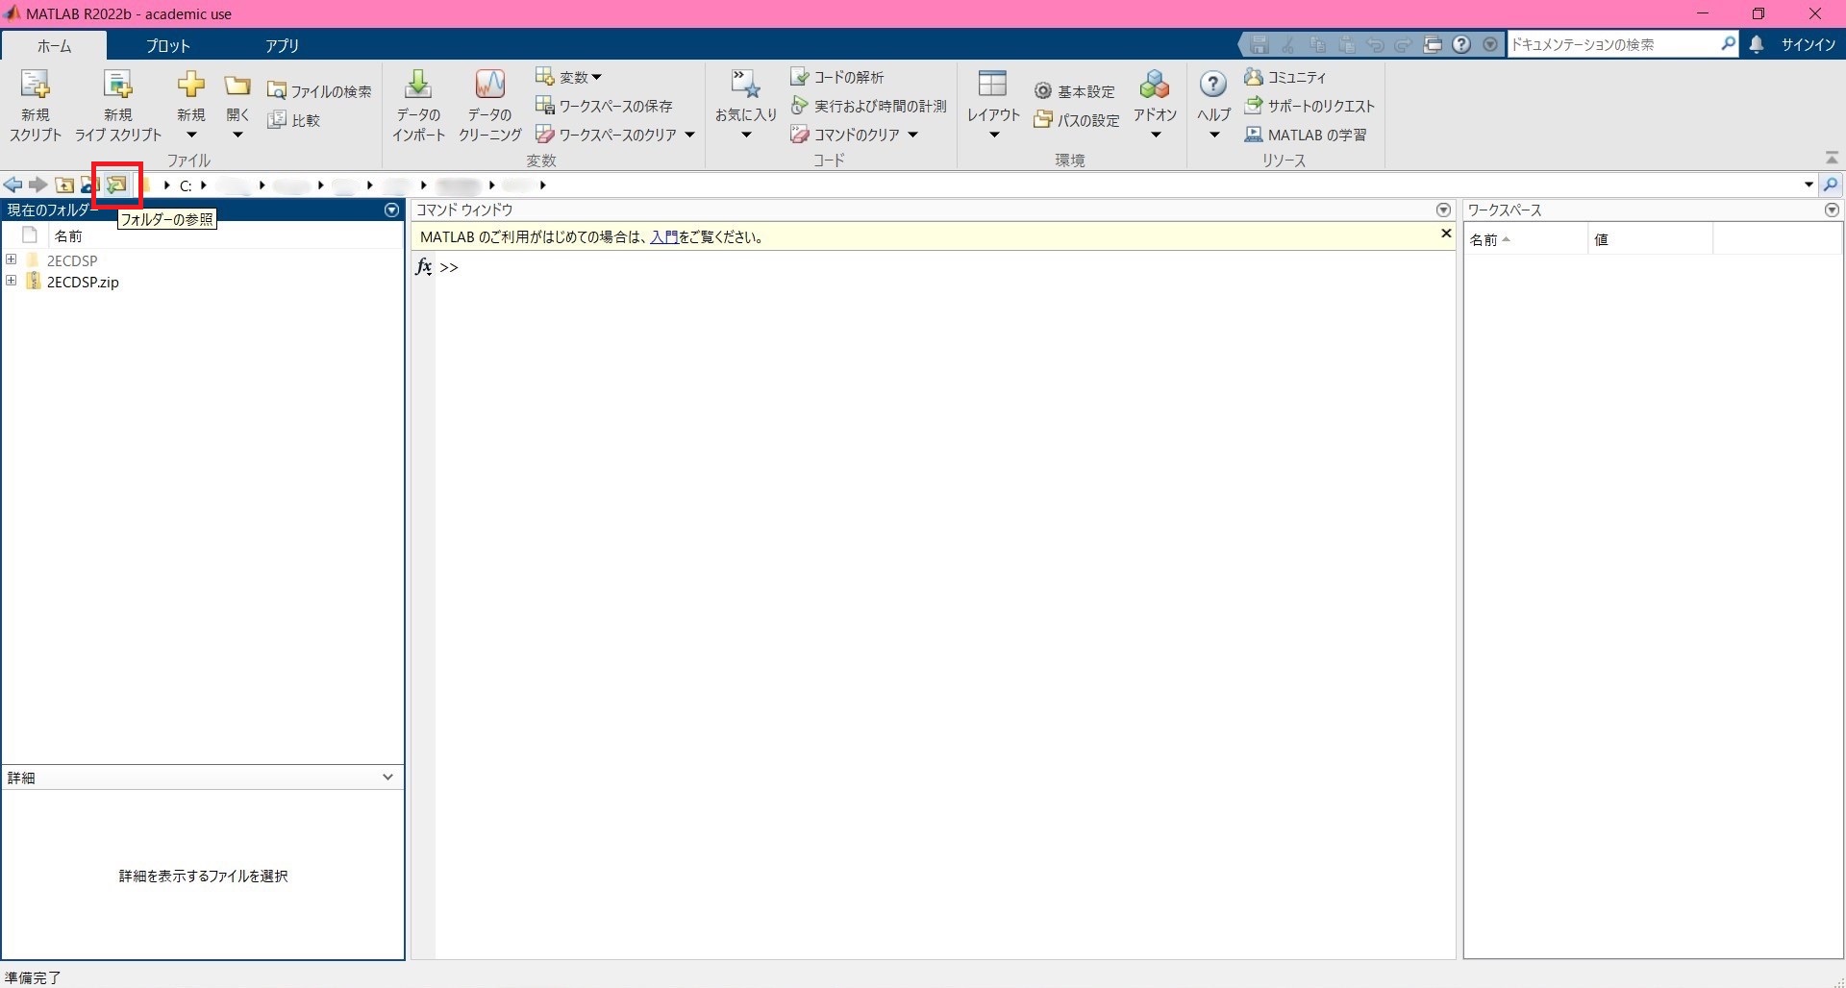Switch to ホーム tab
The width and height of the screenshot is (1846, 988).
(x=54, y=45)
